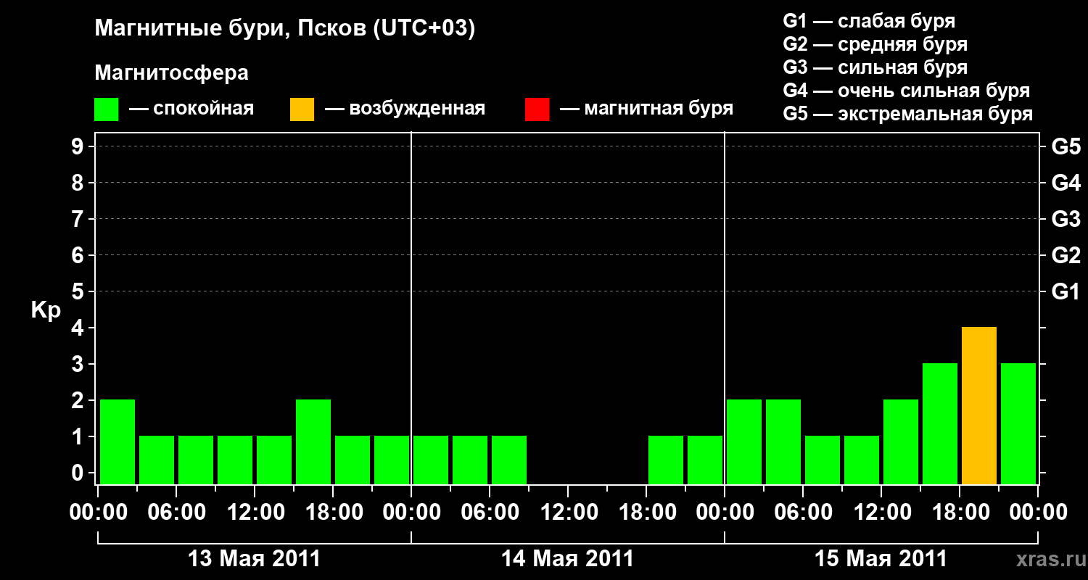Select the G2 — средняя буря legend line
The width and height of the screenshot is (1088, 580).
875,44
